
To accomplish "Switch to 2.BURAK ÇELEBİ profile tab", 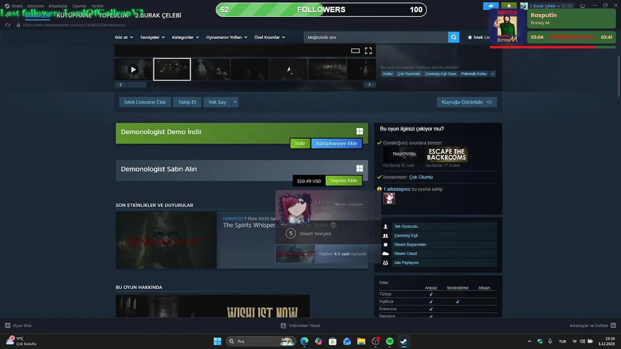I will 158,16.
